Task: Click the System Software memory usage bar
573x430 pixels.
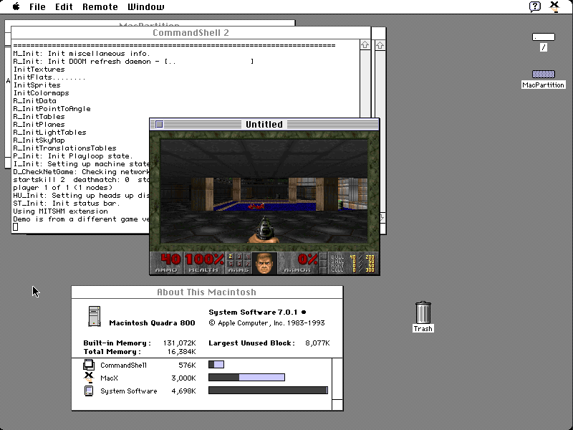Action: tap(268, 391)
